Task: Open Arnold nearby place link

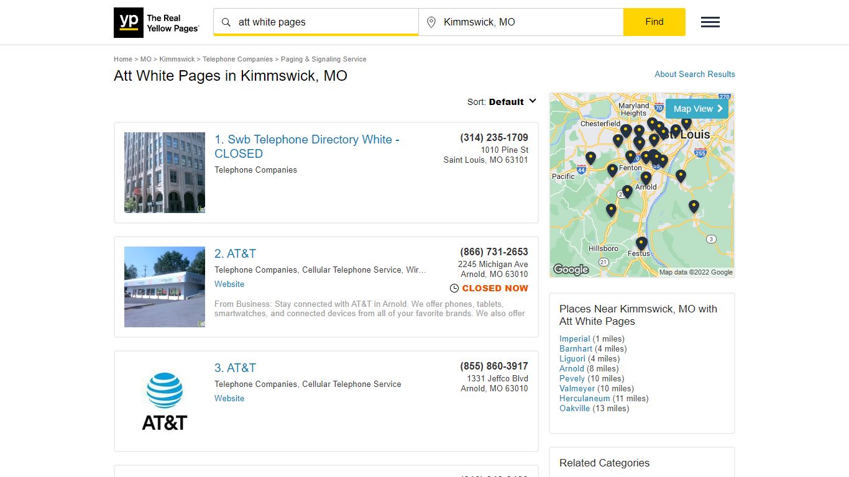Action: coord(572,368)
